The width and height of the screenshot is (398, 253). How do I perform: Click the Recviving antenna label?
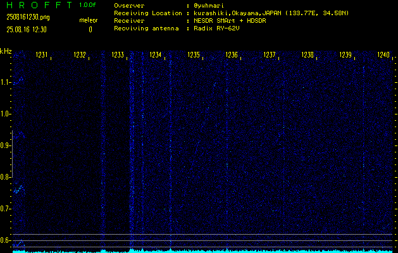point(146,28)
